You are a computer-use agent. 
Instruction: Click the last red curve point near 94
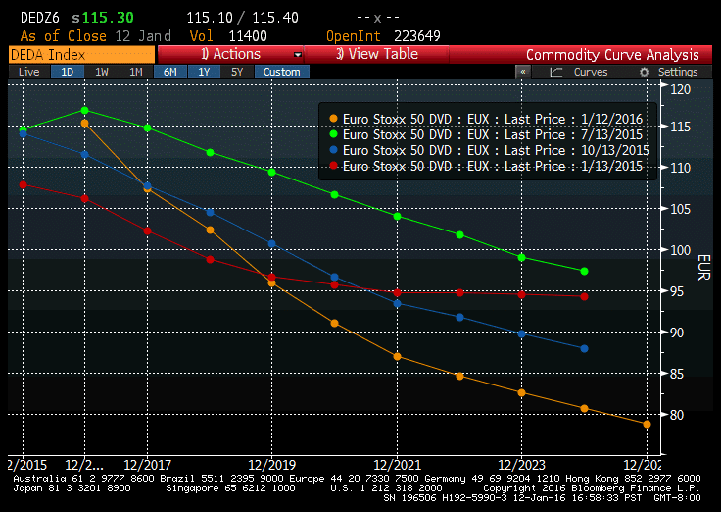pos(584,296)
